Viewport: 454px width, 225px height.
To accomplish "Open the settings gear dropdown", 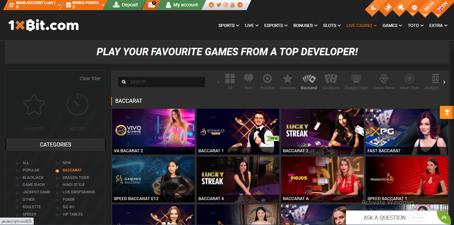I will (414, 8).
